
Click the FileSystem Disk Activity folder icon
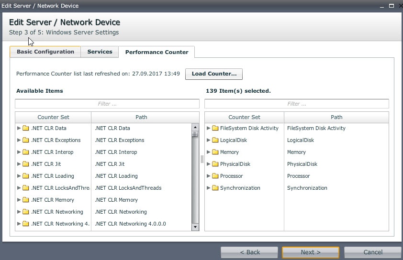coord(215,128)
